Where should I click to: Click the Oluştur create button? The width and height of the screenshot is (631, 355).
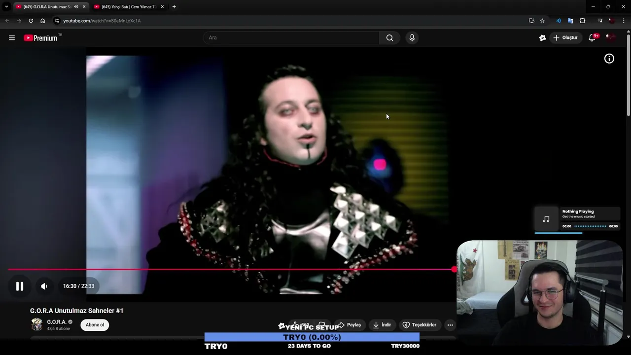565,38
